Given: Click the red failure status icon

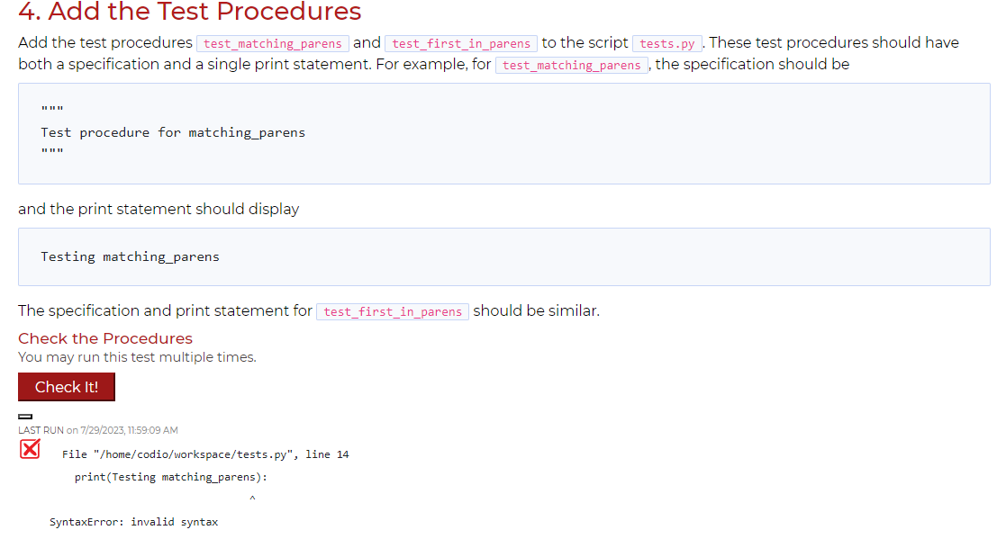Looking at the screenshot, I should (30, 449).
